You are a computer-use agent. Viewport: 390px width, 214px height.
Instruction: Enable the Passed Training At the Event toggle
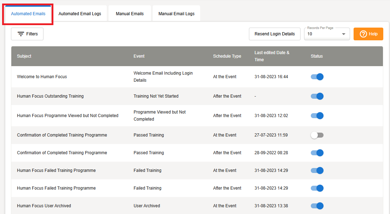[x=317, y=135]
